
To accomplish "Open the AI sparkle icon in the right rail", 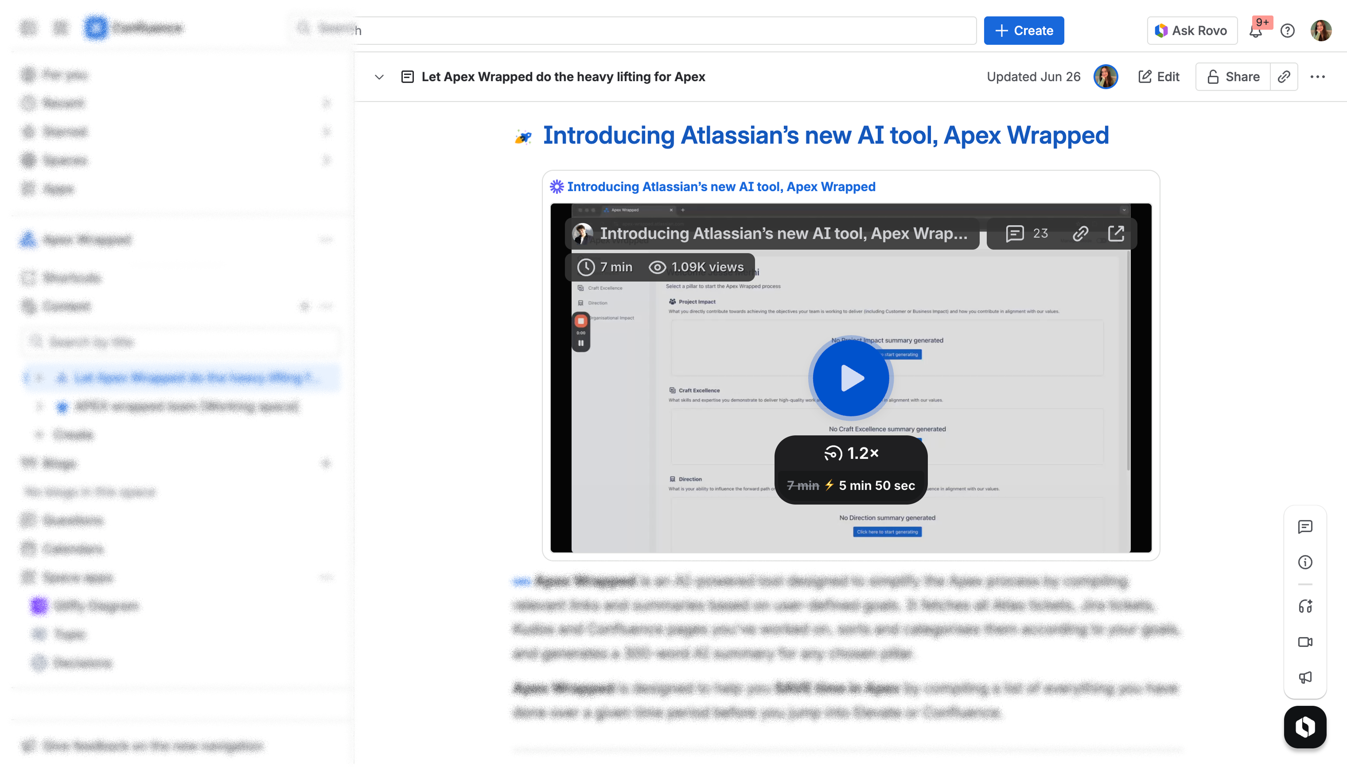I will 1305,606.
